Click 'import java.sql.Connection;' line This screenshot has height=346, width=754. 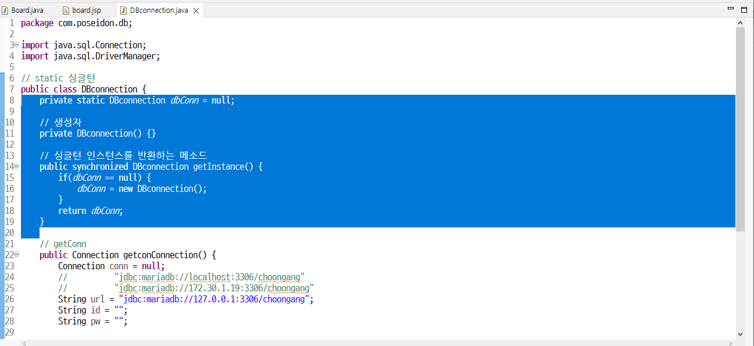pos(84,45)
